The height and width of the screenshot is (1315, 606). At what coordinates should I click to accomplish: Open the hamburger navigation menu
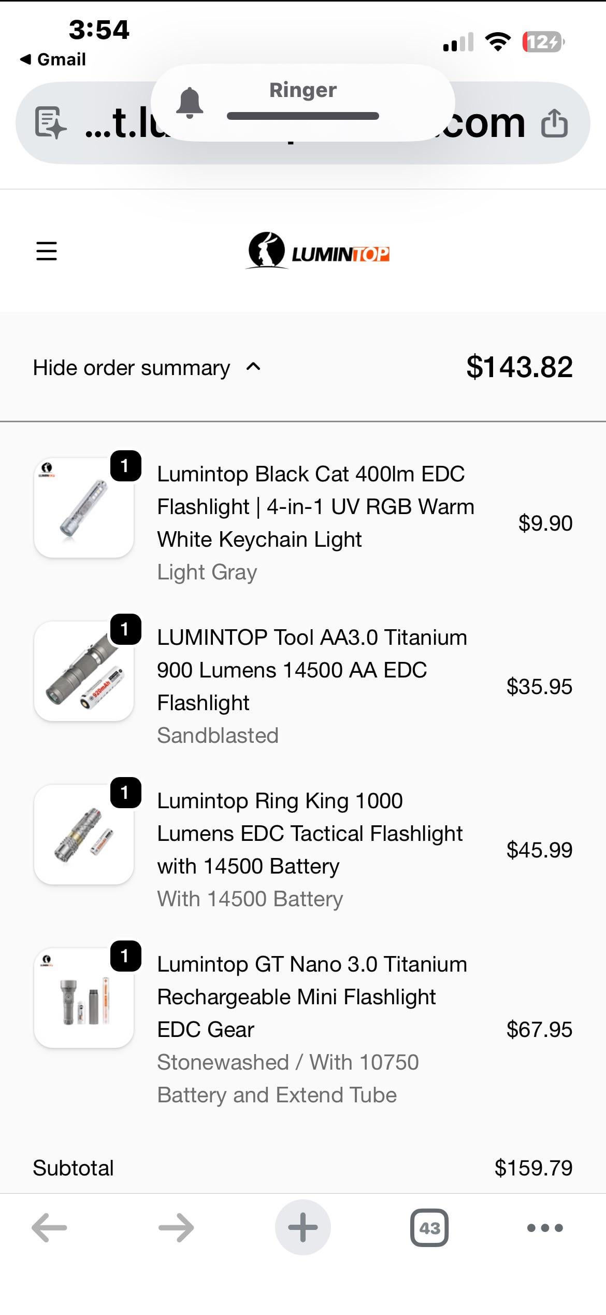pyautogui.click(x=47, y=251)
